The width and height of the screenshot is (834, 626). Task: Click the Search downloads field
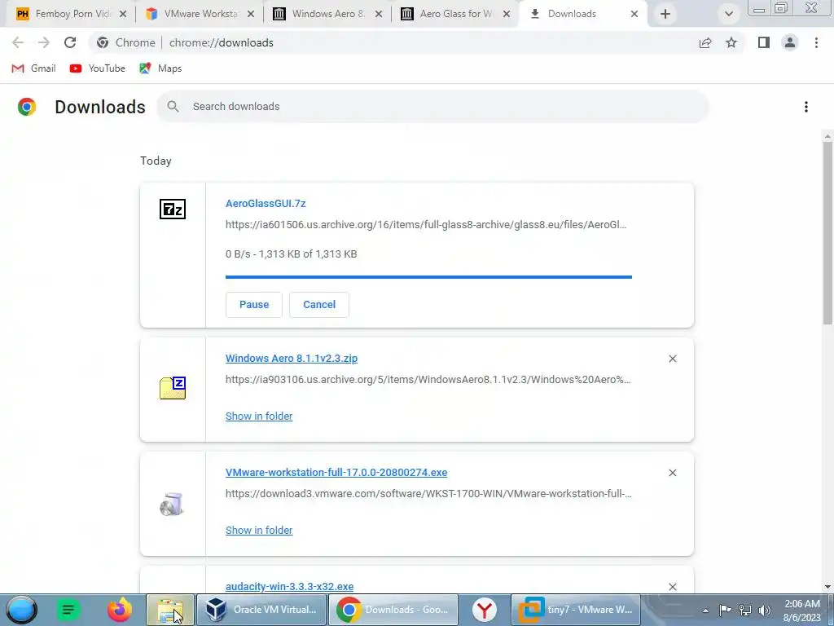pyautogui.click(x=432, y=107)
